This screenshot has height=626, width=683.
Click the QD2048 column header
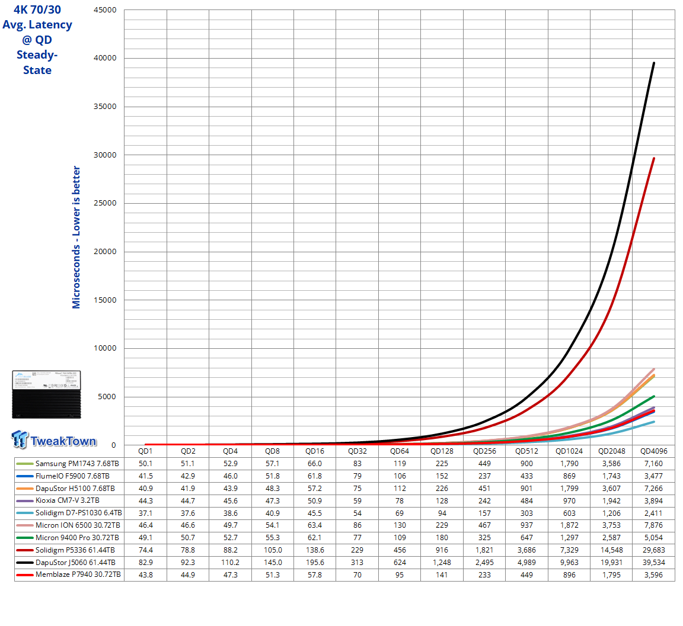[x=612, y=451]
